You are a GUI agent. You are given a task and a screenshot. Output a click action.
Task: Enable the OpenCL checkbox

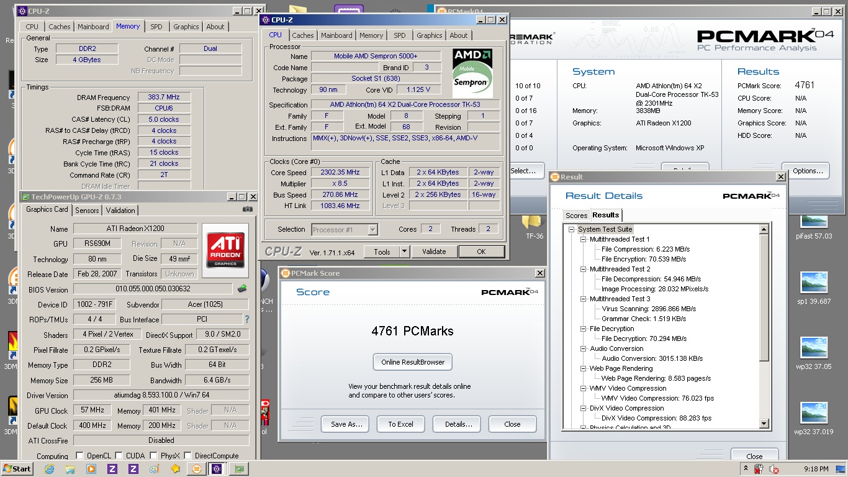79,456
